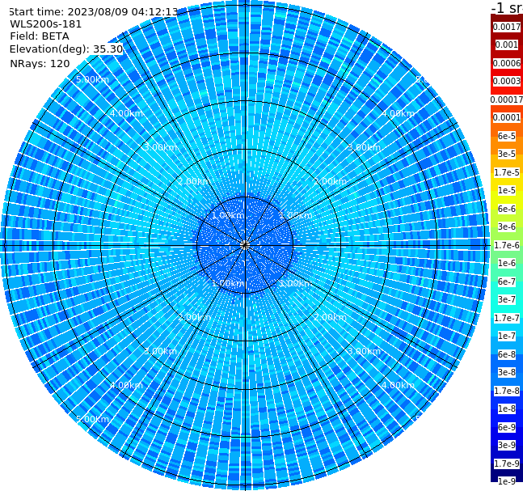Click the 1.7e-9 colorbar label
This screenshot has width=523, height=491.
[507, 463]
